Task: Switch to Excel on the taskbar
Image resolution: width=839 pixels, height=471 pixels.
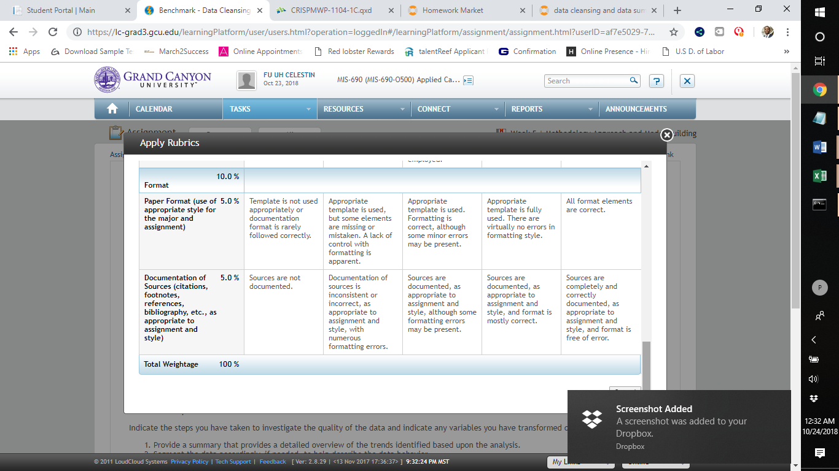Action: [x=819, y=176]
